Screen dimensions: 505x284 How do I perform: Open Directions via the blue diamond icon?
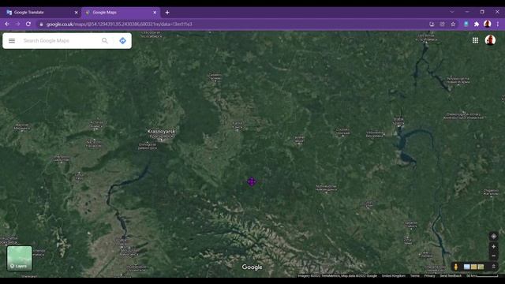tap(123, 41)
